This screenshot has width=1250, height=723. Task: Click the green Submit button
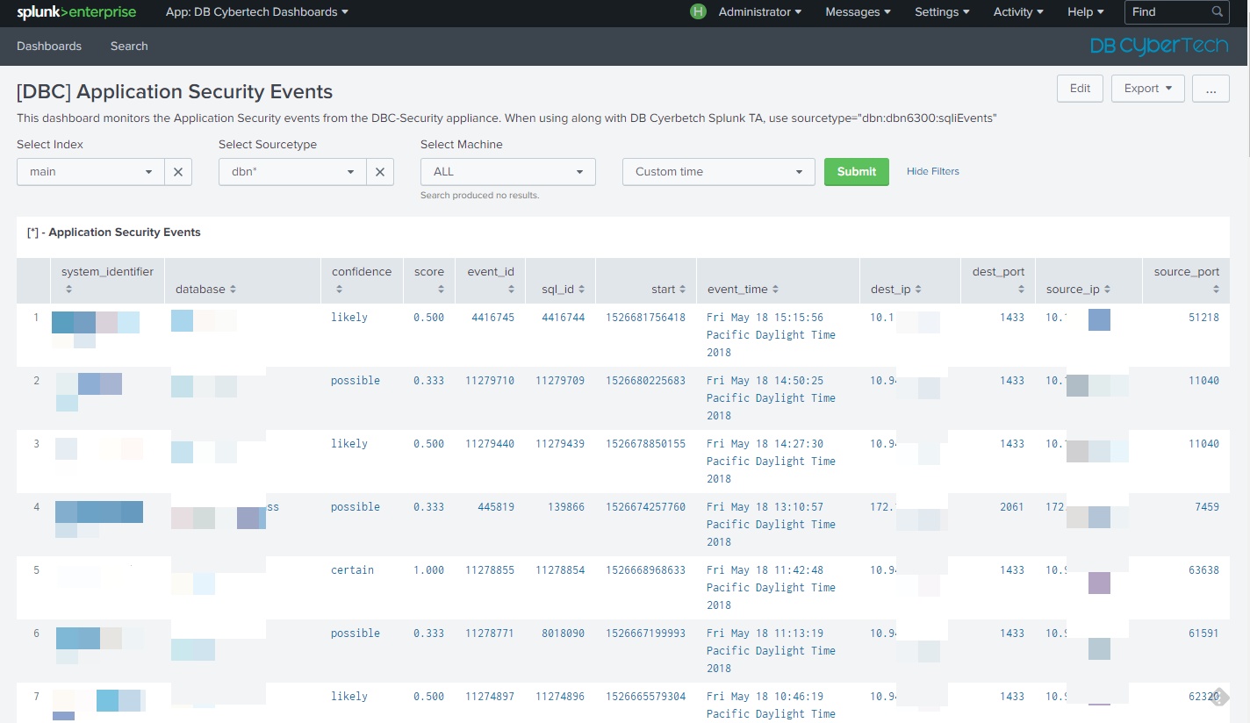click(x=857, y=172)
